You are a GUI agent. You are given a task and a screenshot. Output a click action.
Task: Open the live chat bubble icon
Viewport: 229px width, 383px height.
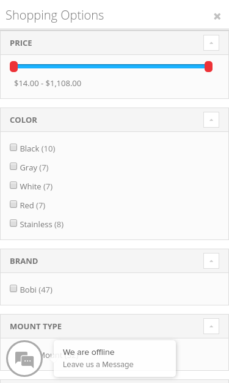[24, 359]
